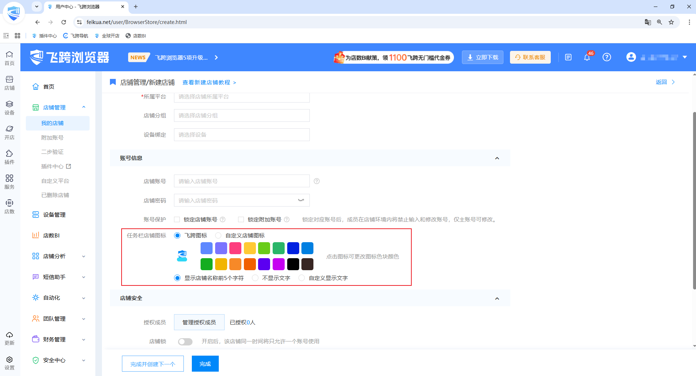Image resolution: width=696 pixels, height=376 pixels.
Task: Open 设备管理 in the sidebar
Action: point(54,215)
